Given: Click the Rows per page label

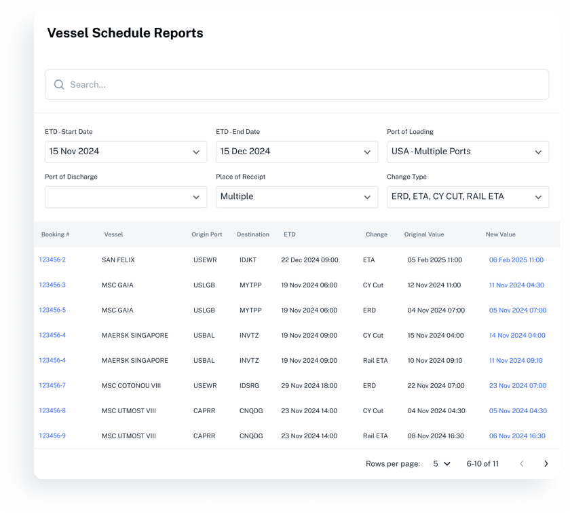Looking at the screenshot, I should (393, 464).
